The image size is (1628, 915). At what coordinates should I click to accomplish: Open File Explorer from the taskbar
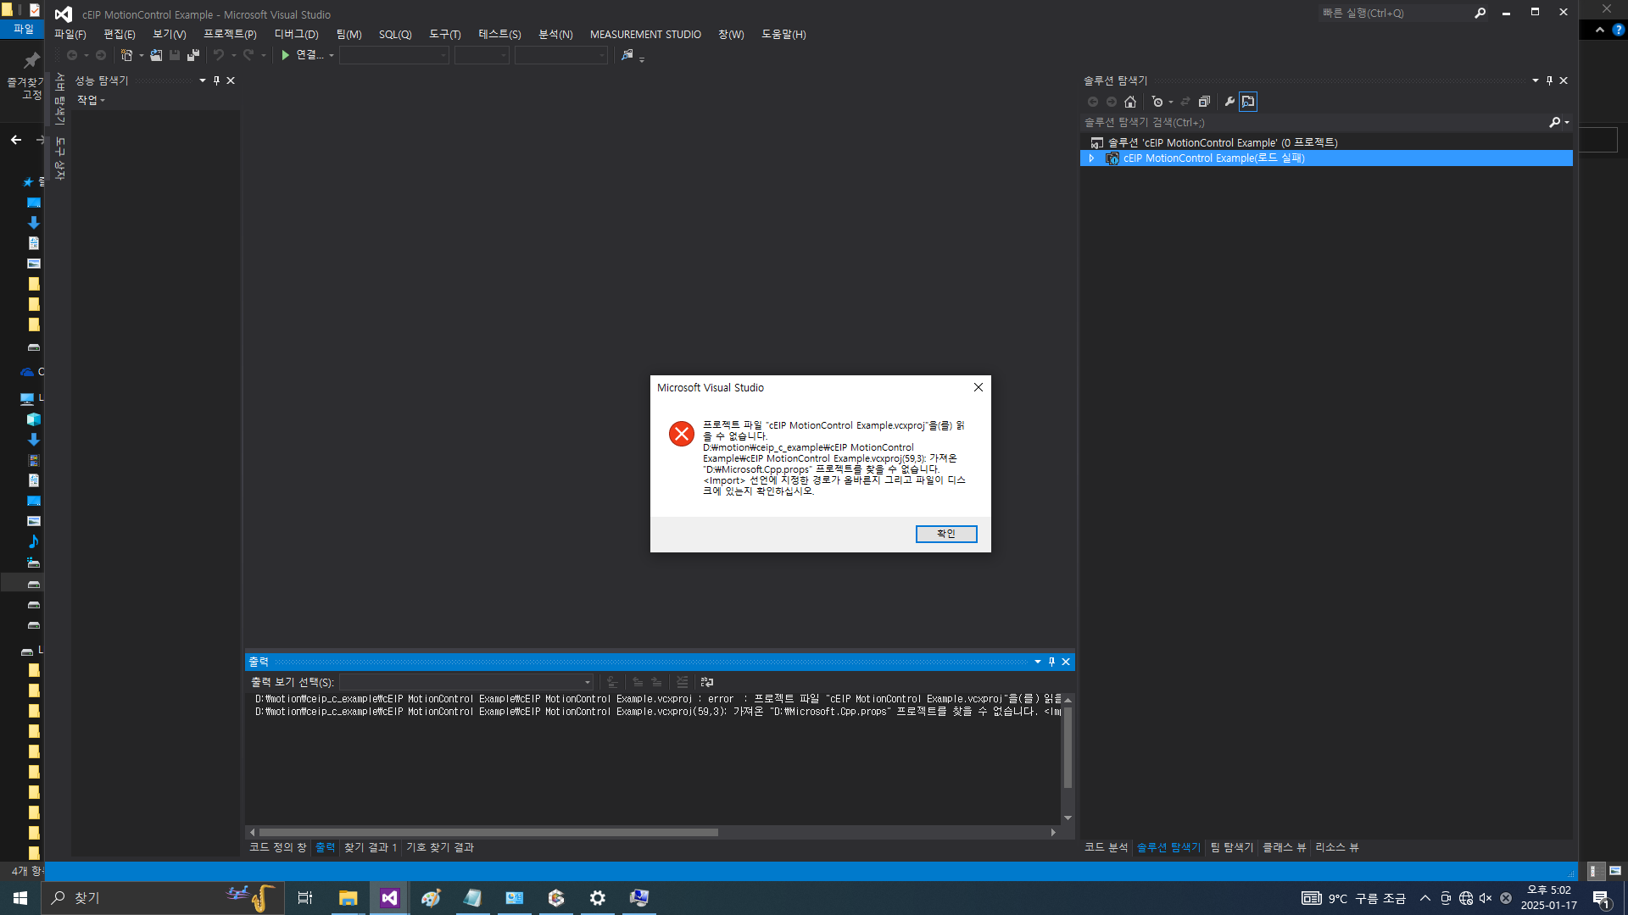pyautogui.click(x=348, y=898)
